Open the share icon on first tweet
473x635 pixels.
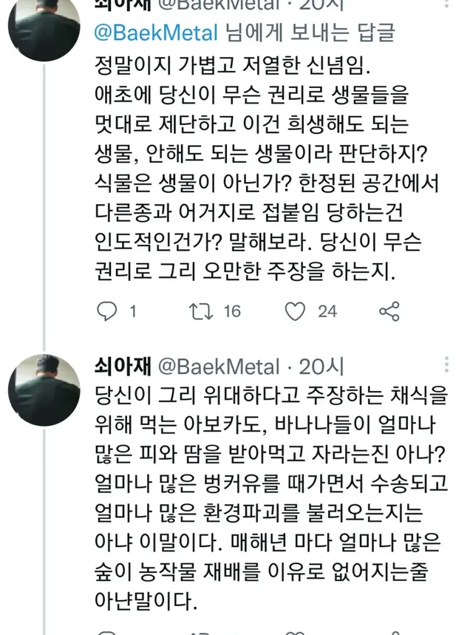[x=389, y=311]
